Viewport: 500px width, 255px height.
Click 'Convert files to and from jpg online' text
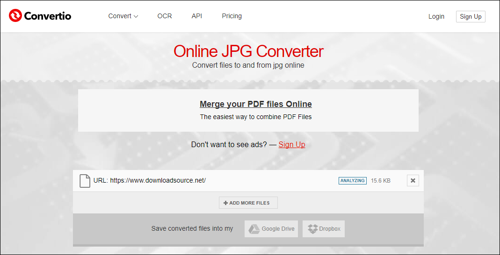[x=248, y=65]
